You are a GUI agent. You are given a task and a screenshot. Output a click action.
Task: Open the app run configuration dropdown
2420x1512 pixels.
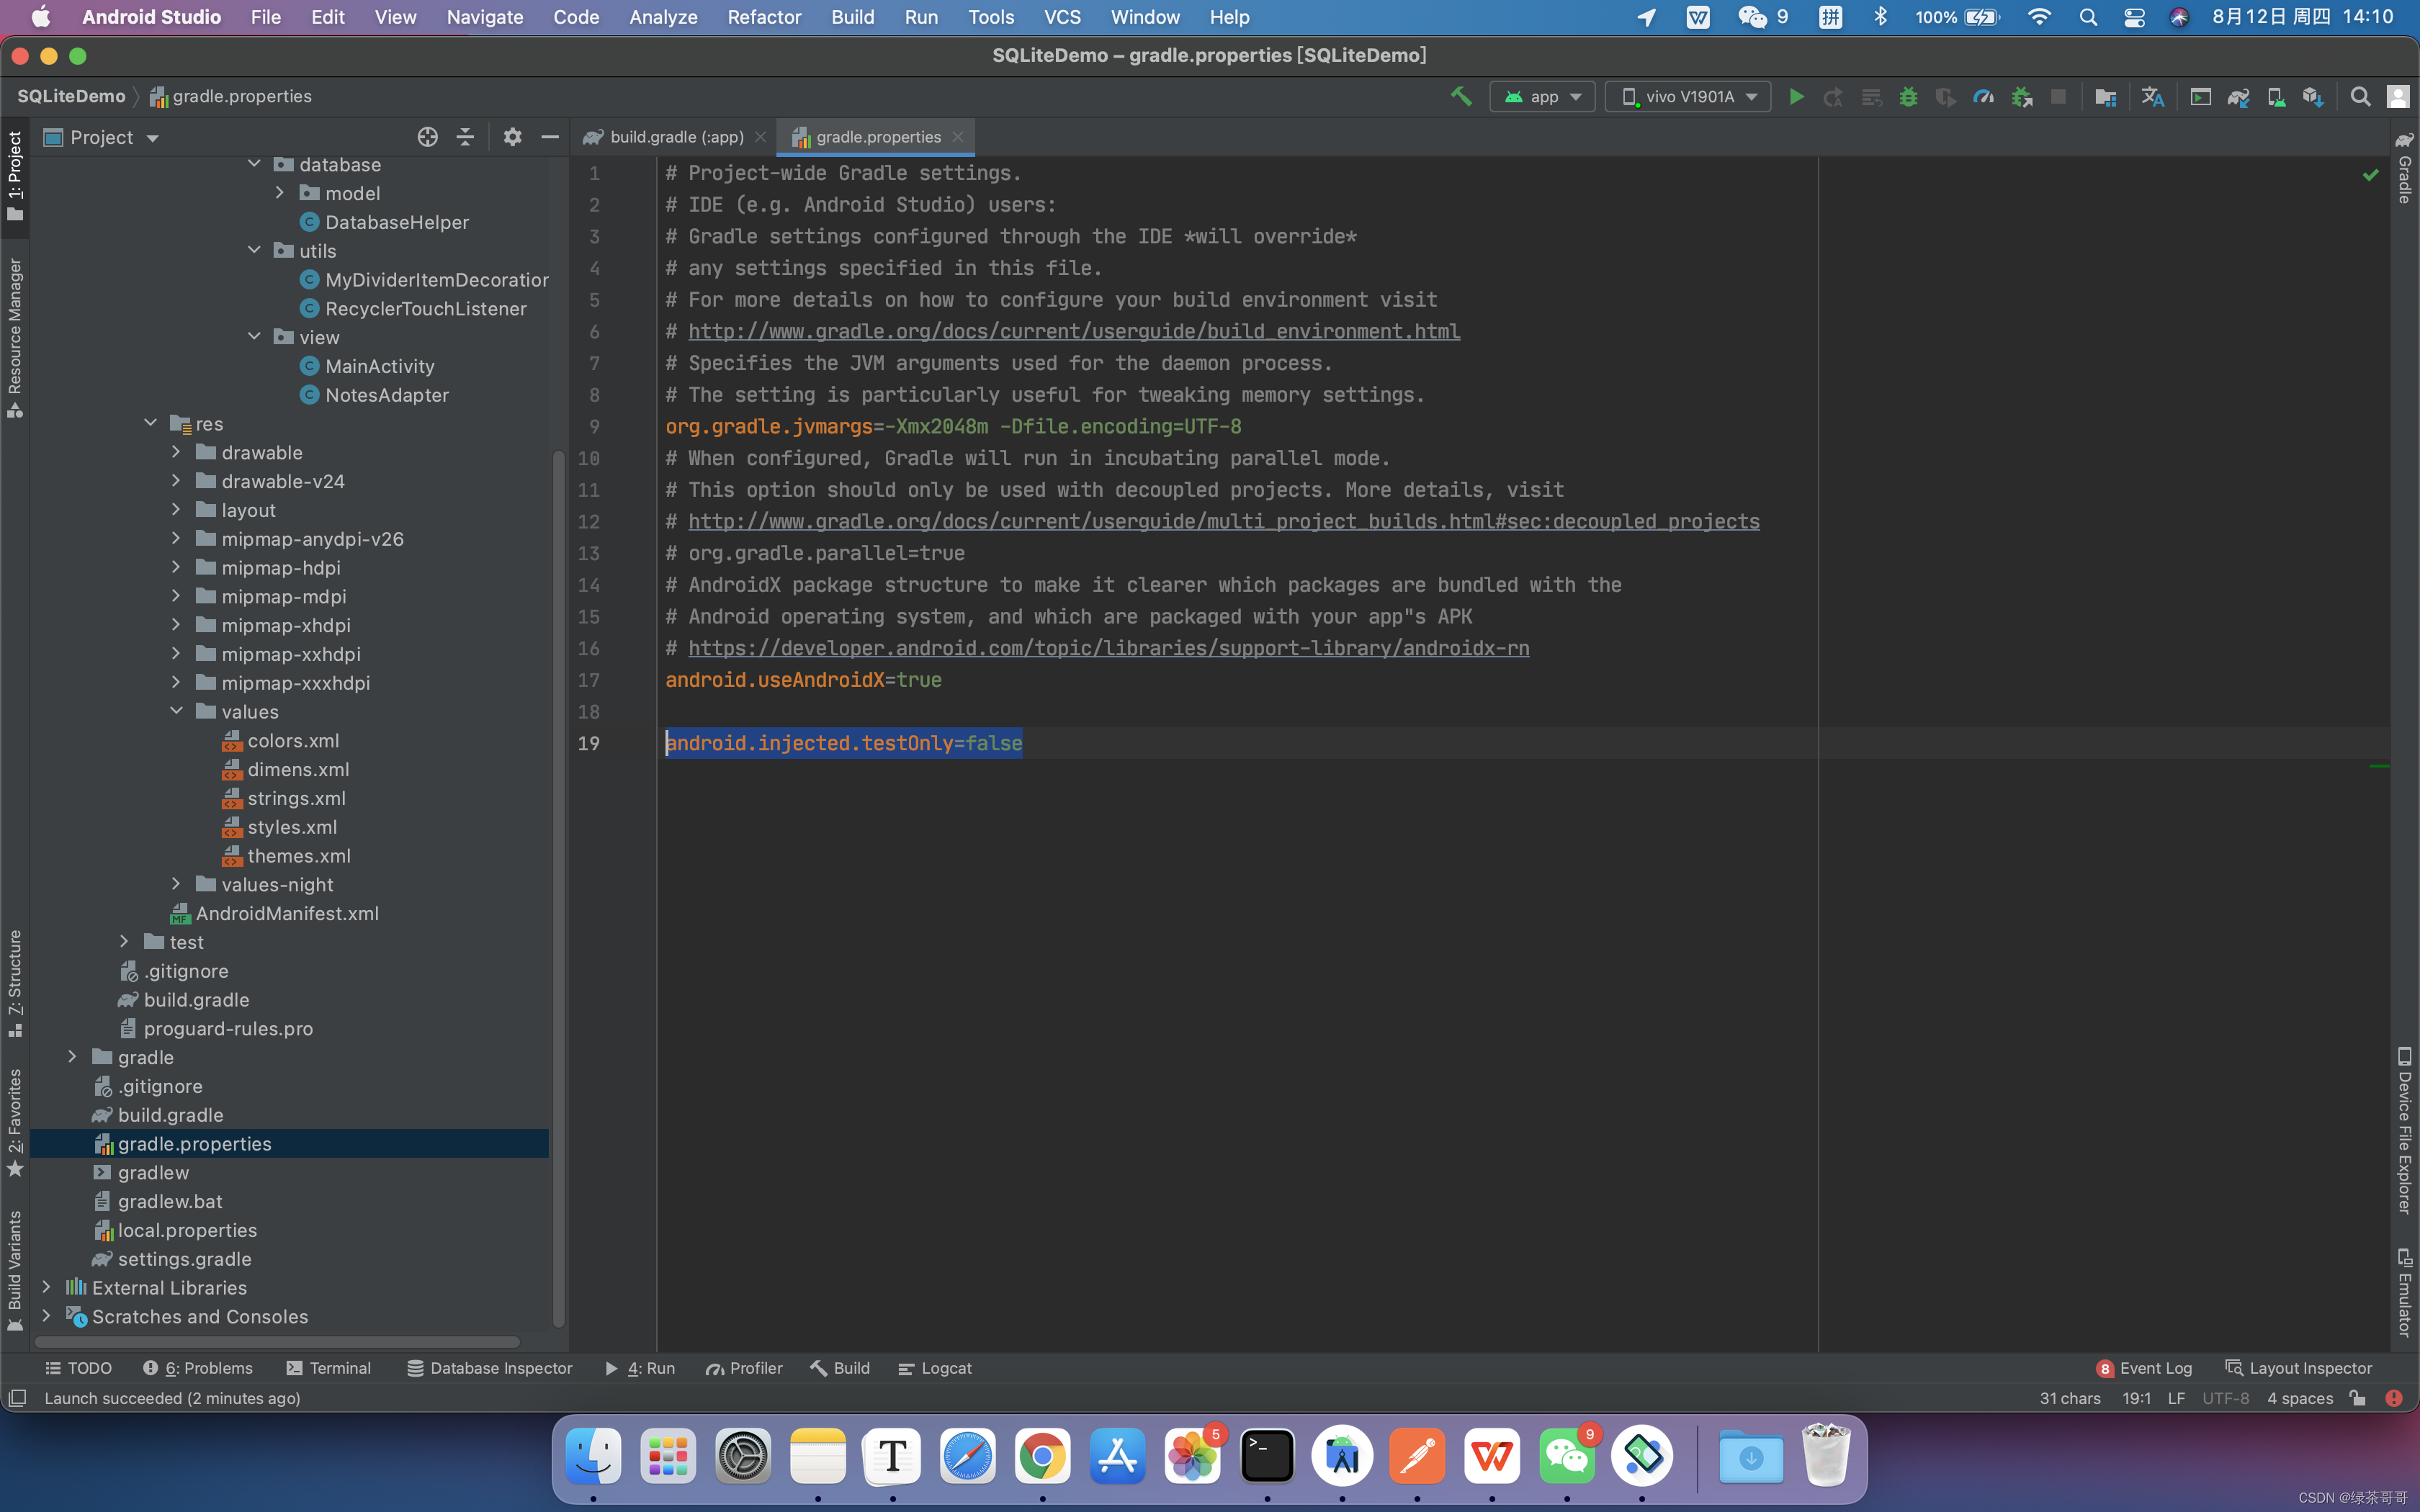coord(1542,96)
